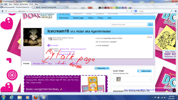Screen dimensions: 178x100
Task: Click the Icecream18 aye-aye avatar image
Action: [x=32, y=37]
